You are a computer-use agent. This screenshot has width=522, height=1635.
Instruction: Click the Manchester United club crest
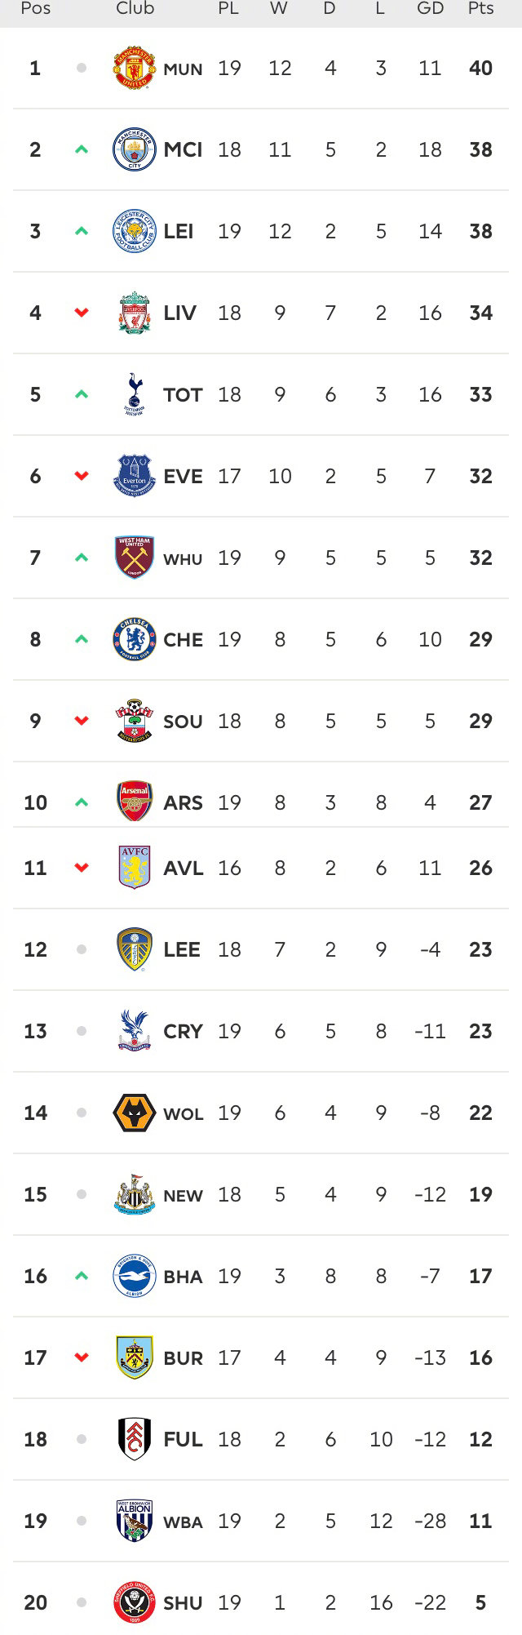[135, 68]
